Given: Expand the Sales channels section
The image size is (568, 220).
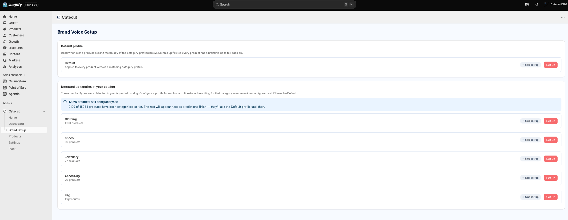Looking at the screenshot, I should click(14, 75).
